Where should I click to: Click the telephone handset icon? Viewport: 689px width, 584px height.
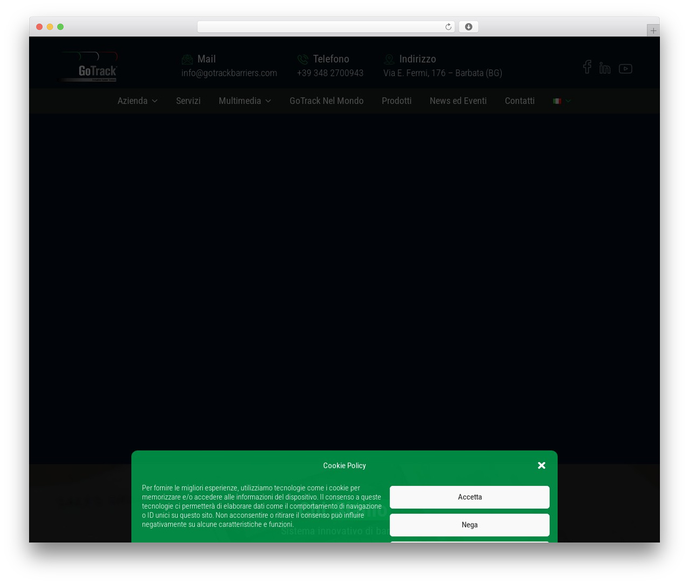tap(303, 59)
